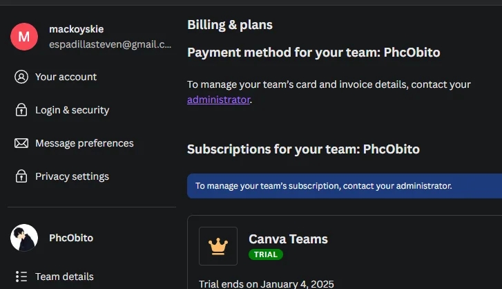Screen dimensions: 502x289
Task: Click the Canva Teams plan title
Action: pyautogui.click(x=288, y=239)
